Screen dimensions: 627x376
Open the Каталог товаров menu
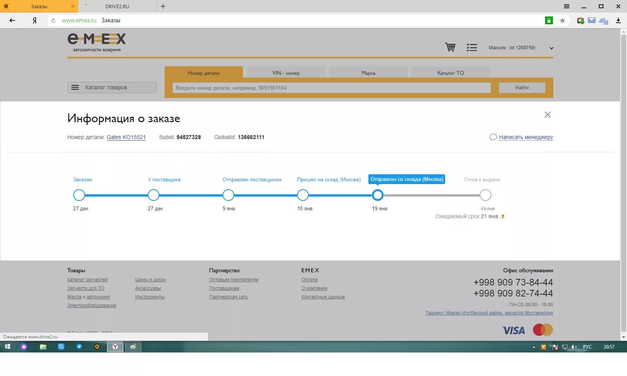point(112,87)
